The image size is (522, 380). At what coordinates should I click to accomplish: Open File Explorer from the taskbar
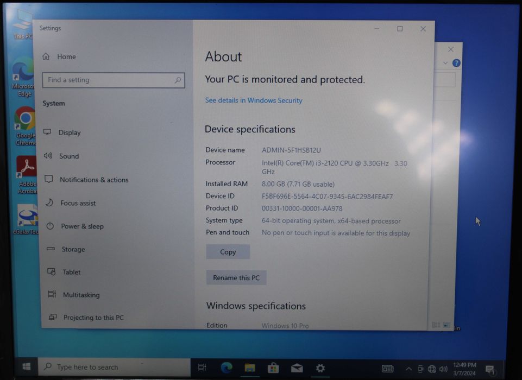click(x=250, y=368)
